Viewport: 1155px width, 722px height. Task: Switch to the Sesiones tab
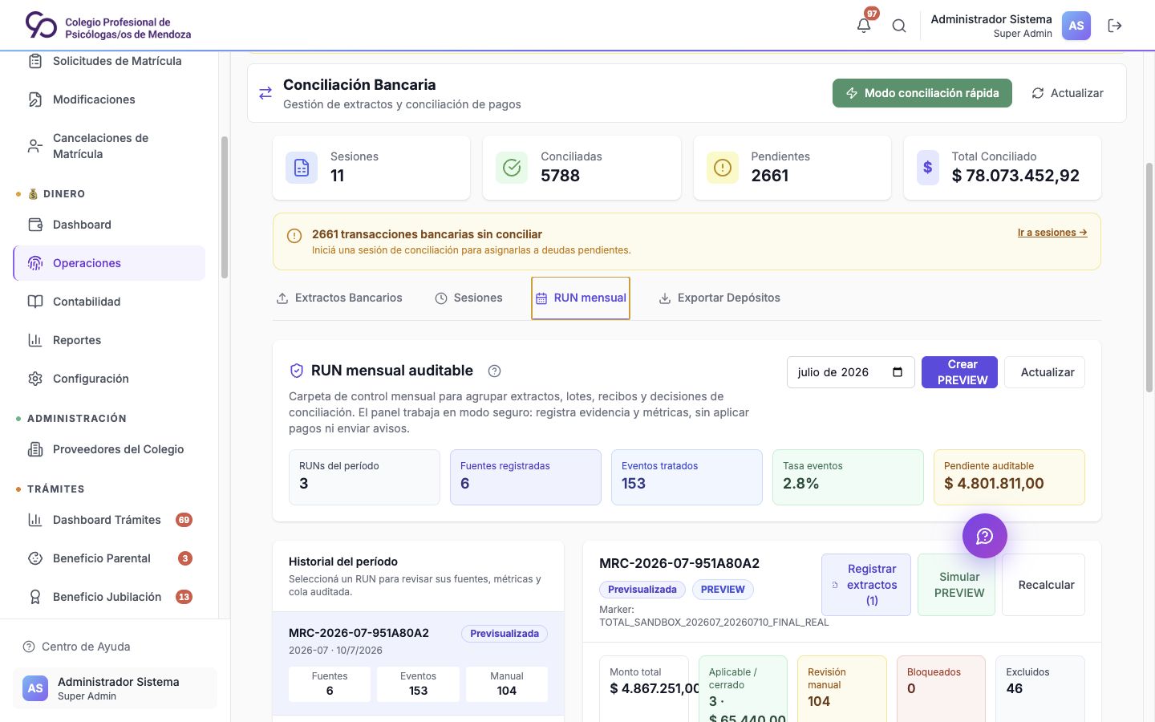click(469, 298)
